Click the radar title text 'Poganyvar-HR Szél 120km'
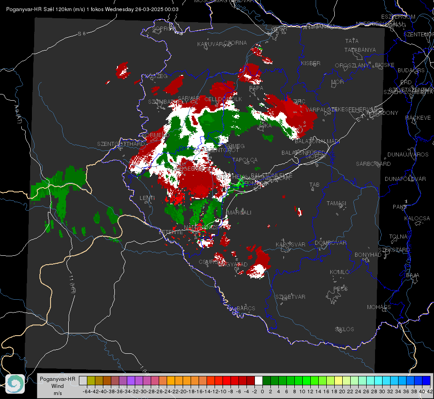Viewport: 434px width, 399px height. tap(39, 9)
